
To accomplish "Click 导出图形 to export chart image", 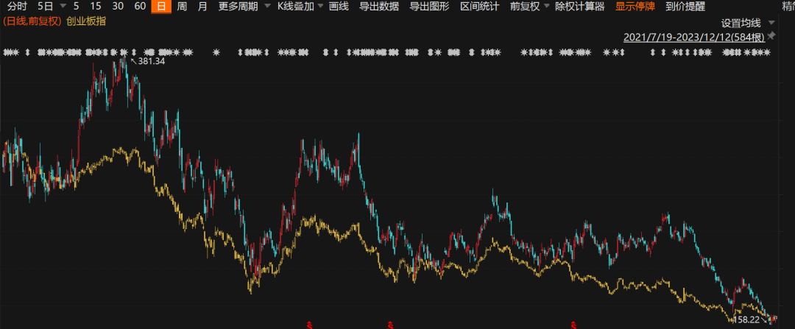I will pos(429,7).
